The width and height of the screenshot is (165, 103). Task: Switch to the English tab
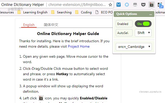click(29, 25)
